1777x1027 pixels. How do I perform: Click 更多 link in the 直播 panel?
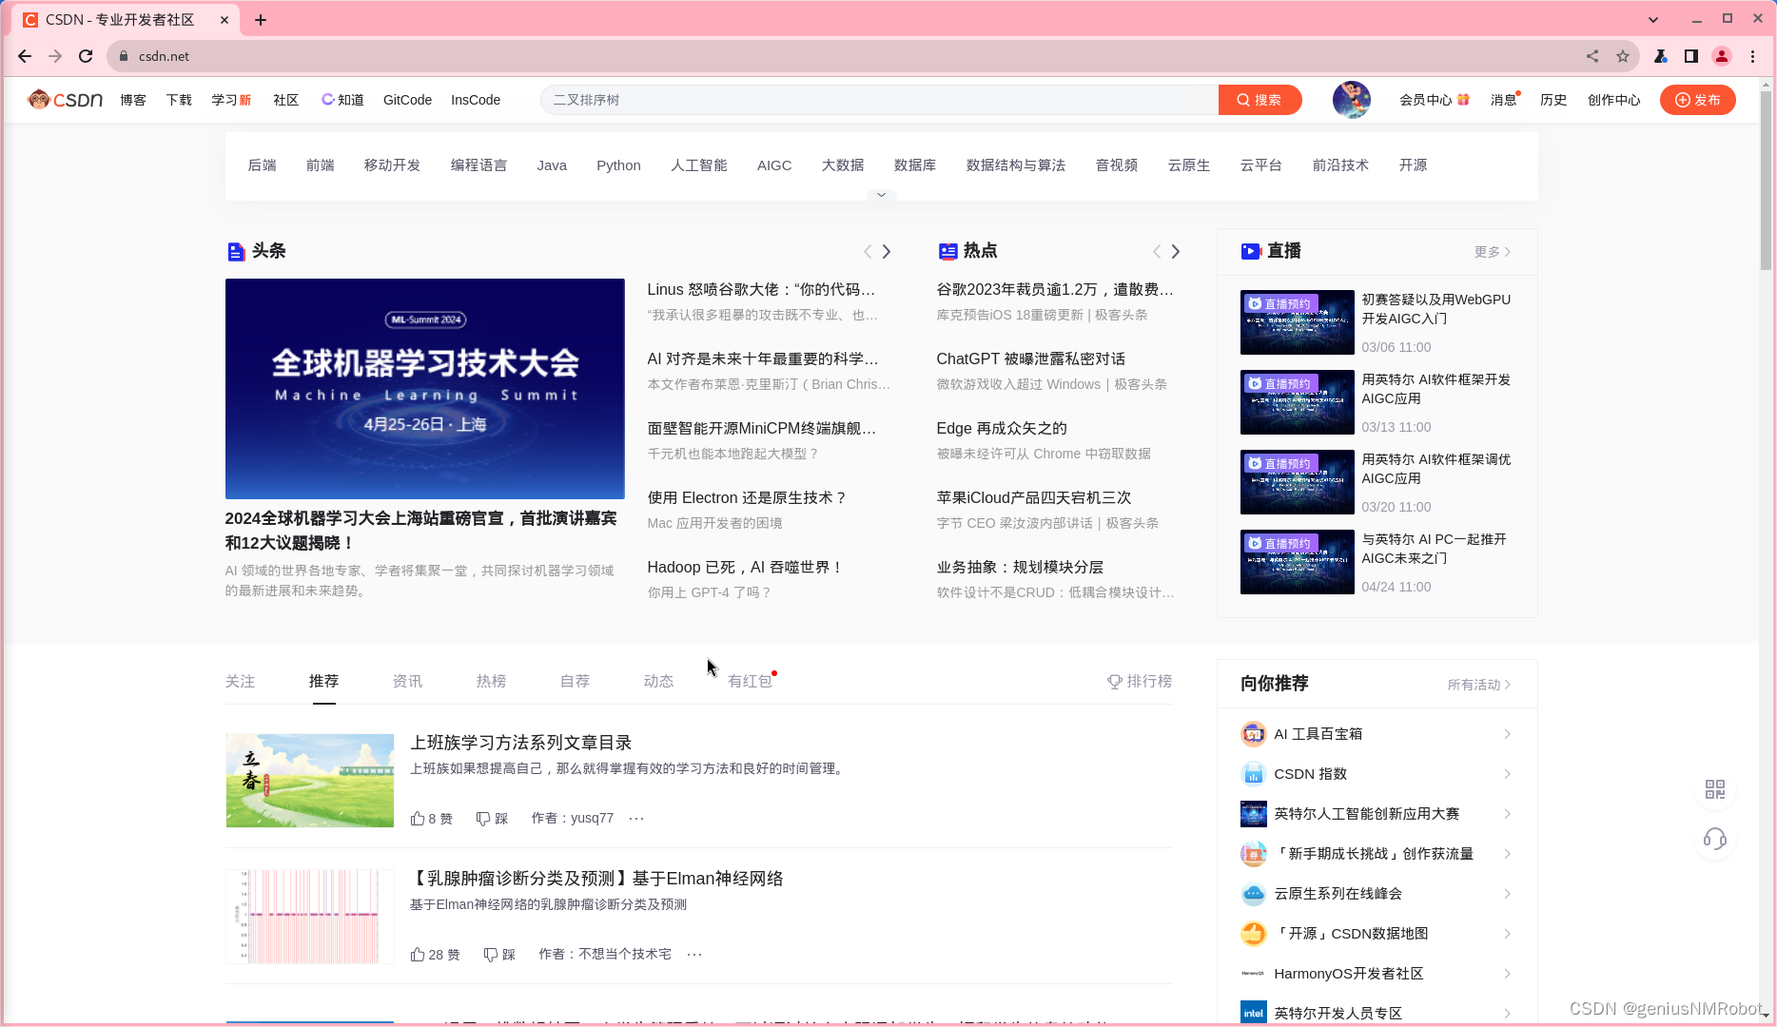click(x=1492, y=252)
